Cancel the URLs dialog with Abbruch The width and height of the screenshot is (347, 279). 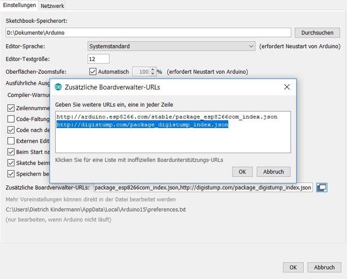(274, 172)
